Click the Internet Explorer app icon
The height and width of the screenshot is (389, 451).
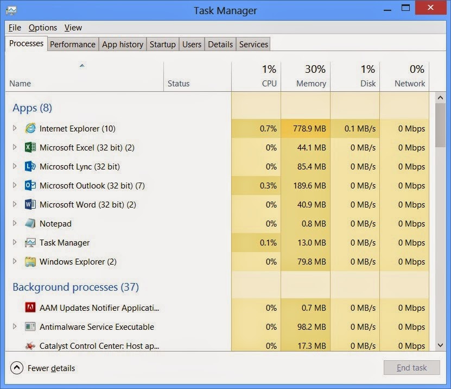coord(30,128)
